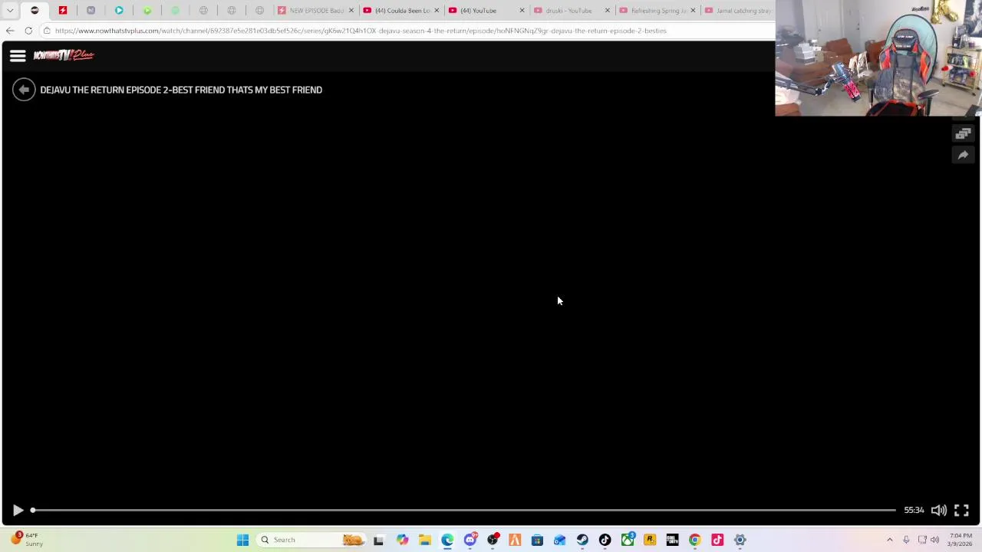The height and width of the screenshot is (552, 982).
Task: Open Microsoft Edge from the taskbar
Action: [x=447, y=540]
